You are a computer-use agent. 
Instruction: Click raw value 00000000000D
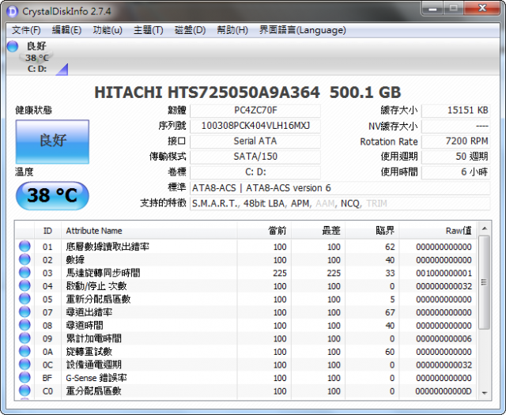(444, 391)
